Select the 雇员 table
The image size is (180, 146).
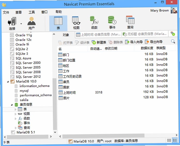(x=64, y=82)
